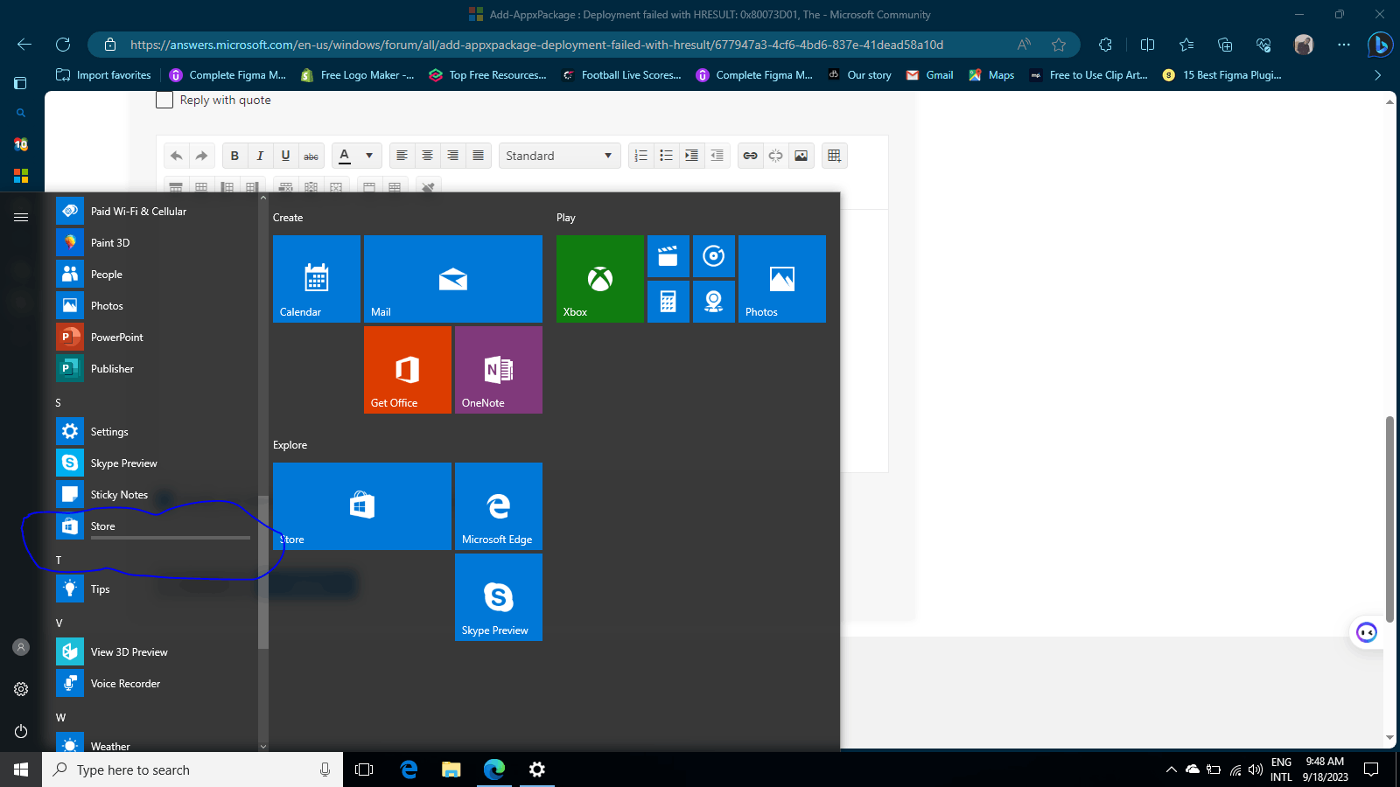Click the Edge address bar URL
This screenshot has width=1400, height=787.
coord(536,45)
